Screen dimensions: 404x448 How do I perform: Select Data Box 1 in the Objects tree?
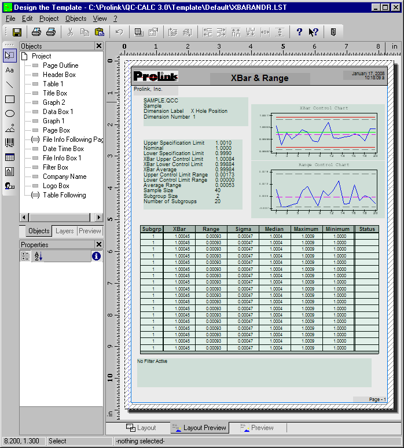[58, 112]
